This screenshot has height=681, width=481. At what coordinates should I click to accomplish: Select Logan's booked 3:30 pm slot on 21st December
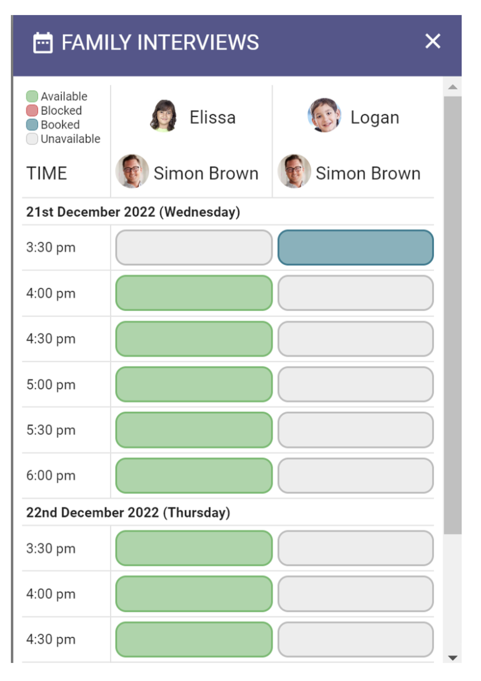pos(356,248)
